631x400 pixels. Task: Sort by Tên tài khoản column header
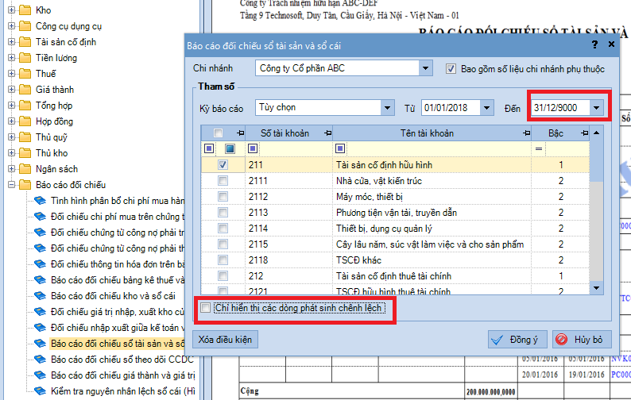[x=427, y=133]
